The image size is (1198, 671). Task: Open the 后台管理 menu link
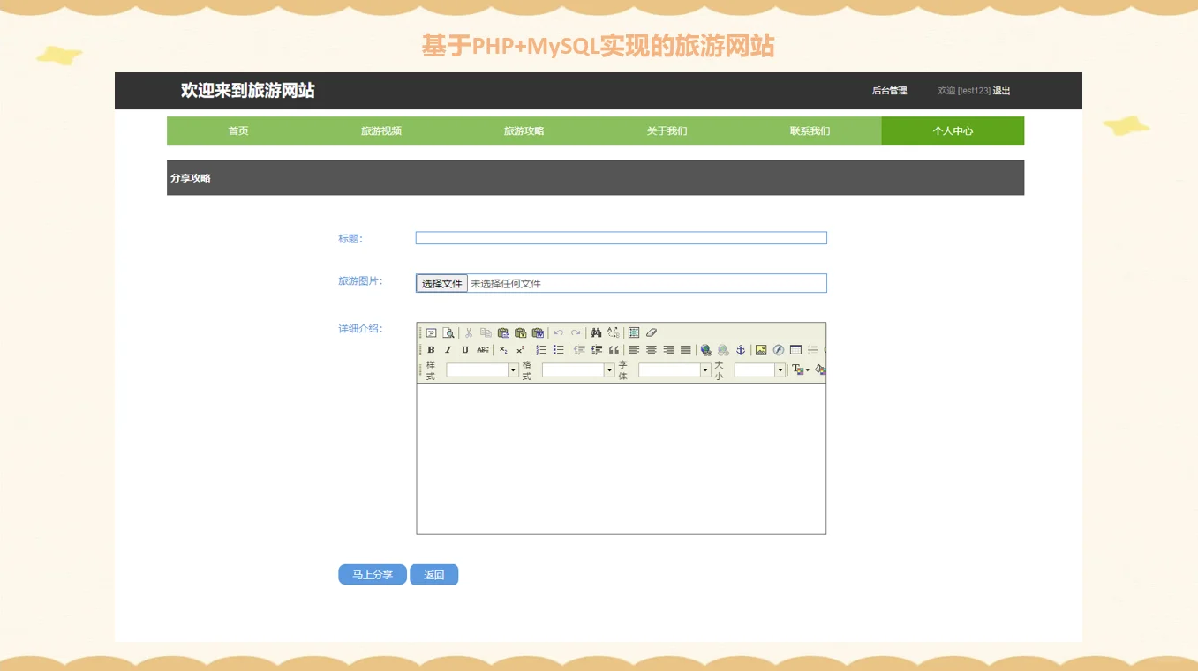(887, 90)
